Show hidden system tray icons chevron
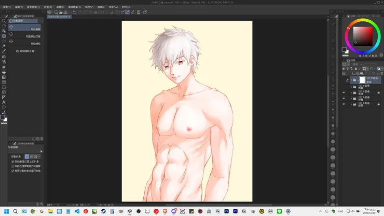 320,211
